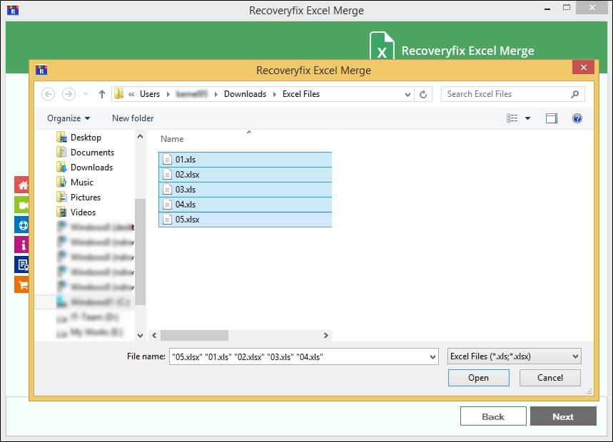The image size is (613, 442).
Task: Close the file selection dialog
Action: point(583,68)
